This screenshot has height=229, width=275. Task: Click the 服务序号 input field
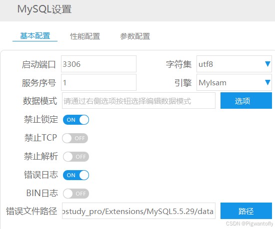coord(98,82)
